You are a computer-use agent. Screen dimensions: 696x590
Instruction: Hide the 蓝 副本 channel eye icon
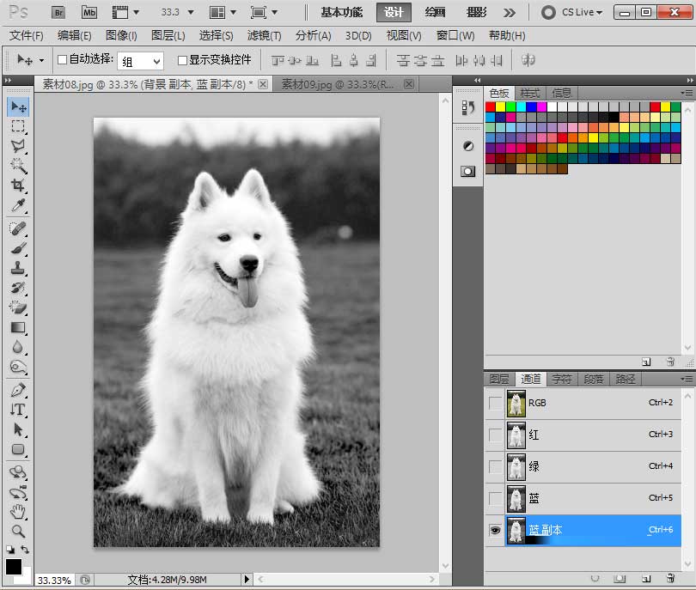[495, 530]
